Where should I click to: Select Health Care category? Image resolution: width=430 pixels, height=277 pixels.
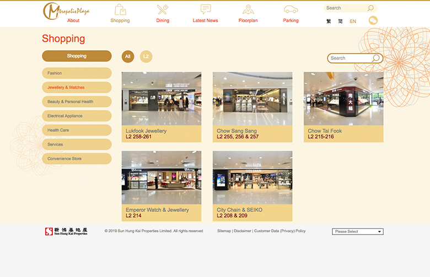[x=77, y=130]
